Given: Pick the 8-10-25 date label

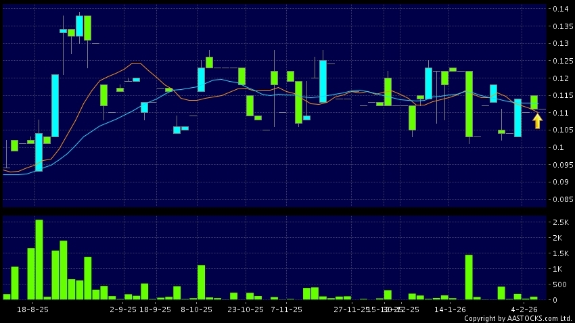Looking at the screenshot, I should (x=197, y=309).
